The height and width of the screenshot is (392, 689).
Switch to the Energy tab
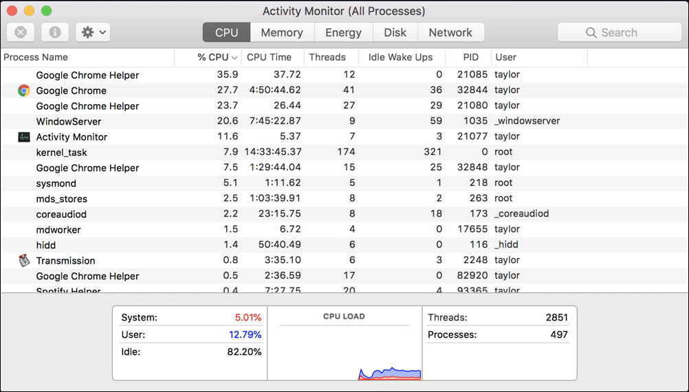(x=344, y=32)
